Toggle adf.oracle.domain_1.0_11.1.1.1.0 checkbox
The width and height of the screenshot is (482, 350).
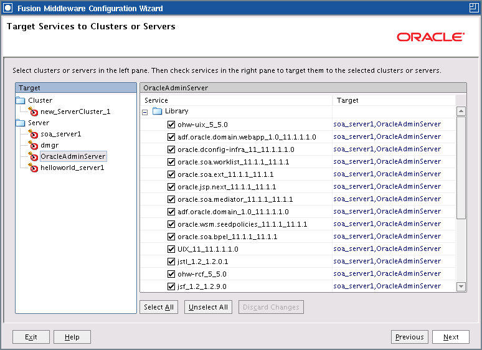[171, 212]
